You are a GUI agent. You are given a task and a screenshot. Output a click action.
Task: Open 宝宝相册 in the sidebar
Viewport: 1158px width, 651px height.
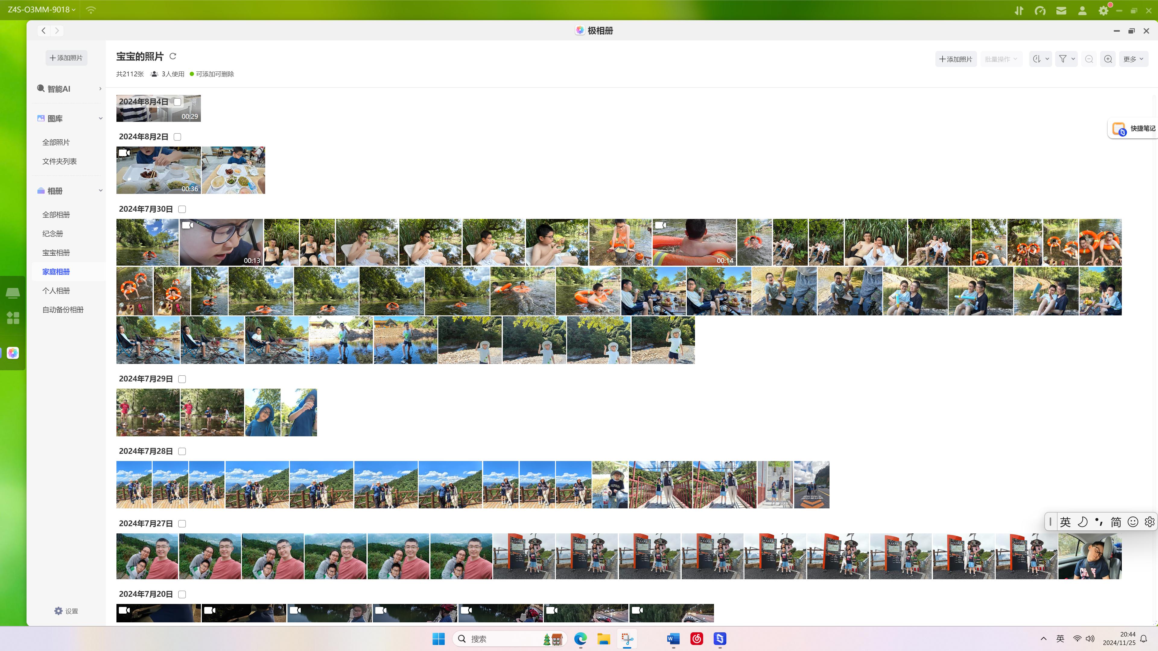(56, 252)
